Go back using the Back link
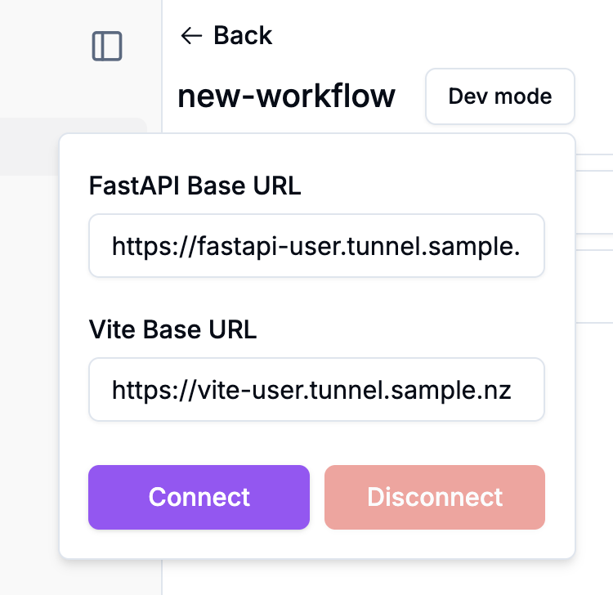Viewport: 613px width, 595px height. (226, 36)
